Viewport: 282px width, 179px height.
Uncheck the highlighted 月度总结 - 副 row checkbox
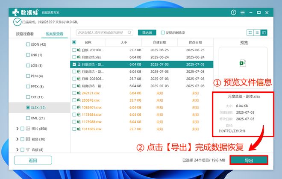pos(74,64)
